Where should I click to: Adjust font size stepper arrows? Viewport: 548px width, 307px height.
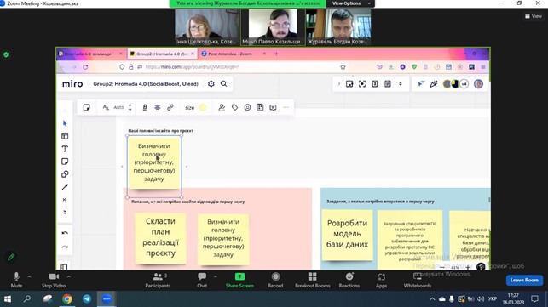coord(130,107)
